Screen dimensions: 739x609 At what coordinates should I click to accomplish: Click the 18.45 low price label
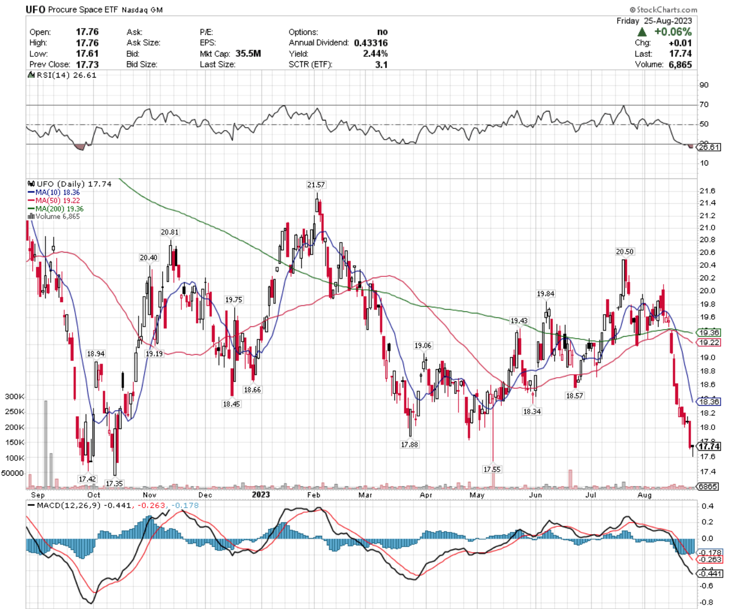(232, 404)
